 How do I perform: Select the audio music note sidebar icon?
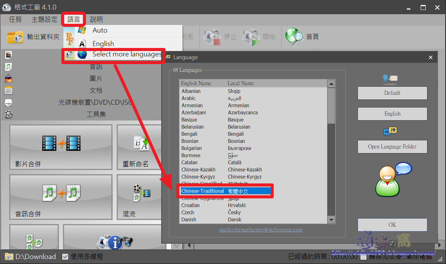[8, 67]
